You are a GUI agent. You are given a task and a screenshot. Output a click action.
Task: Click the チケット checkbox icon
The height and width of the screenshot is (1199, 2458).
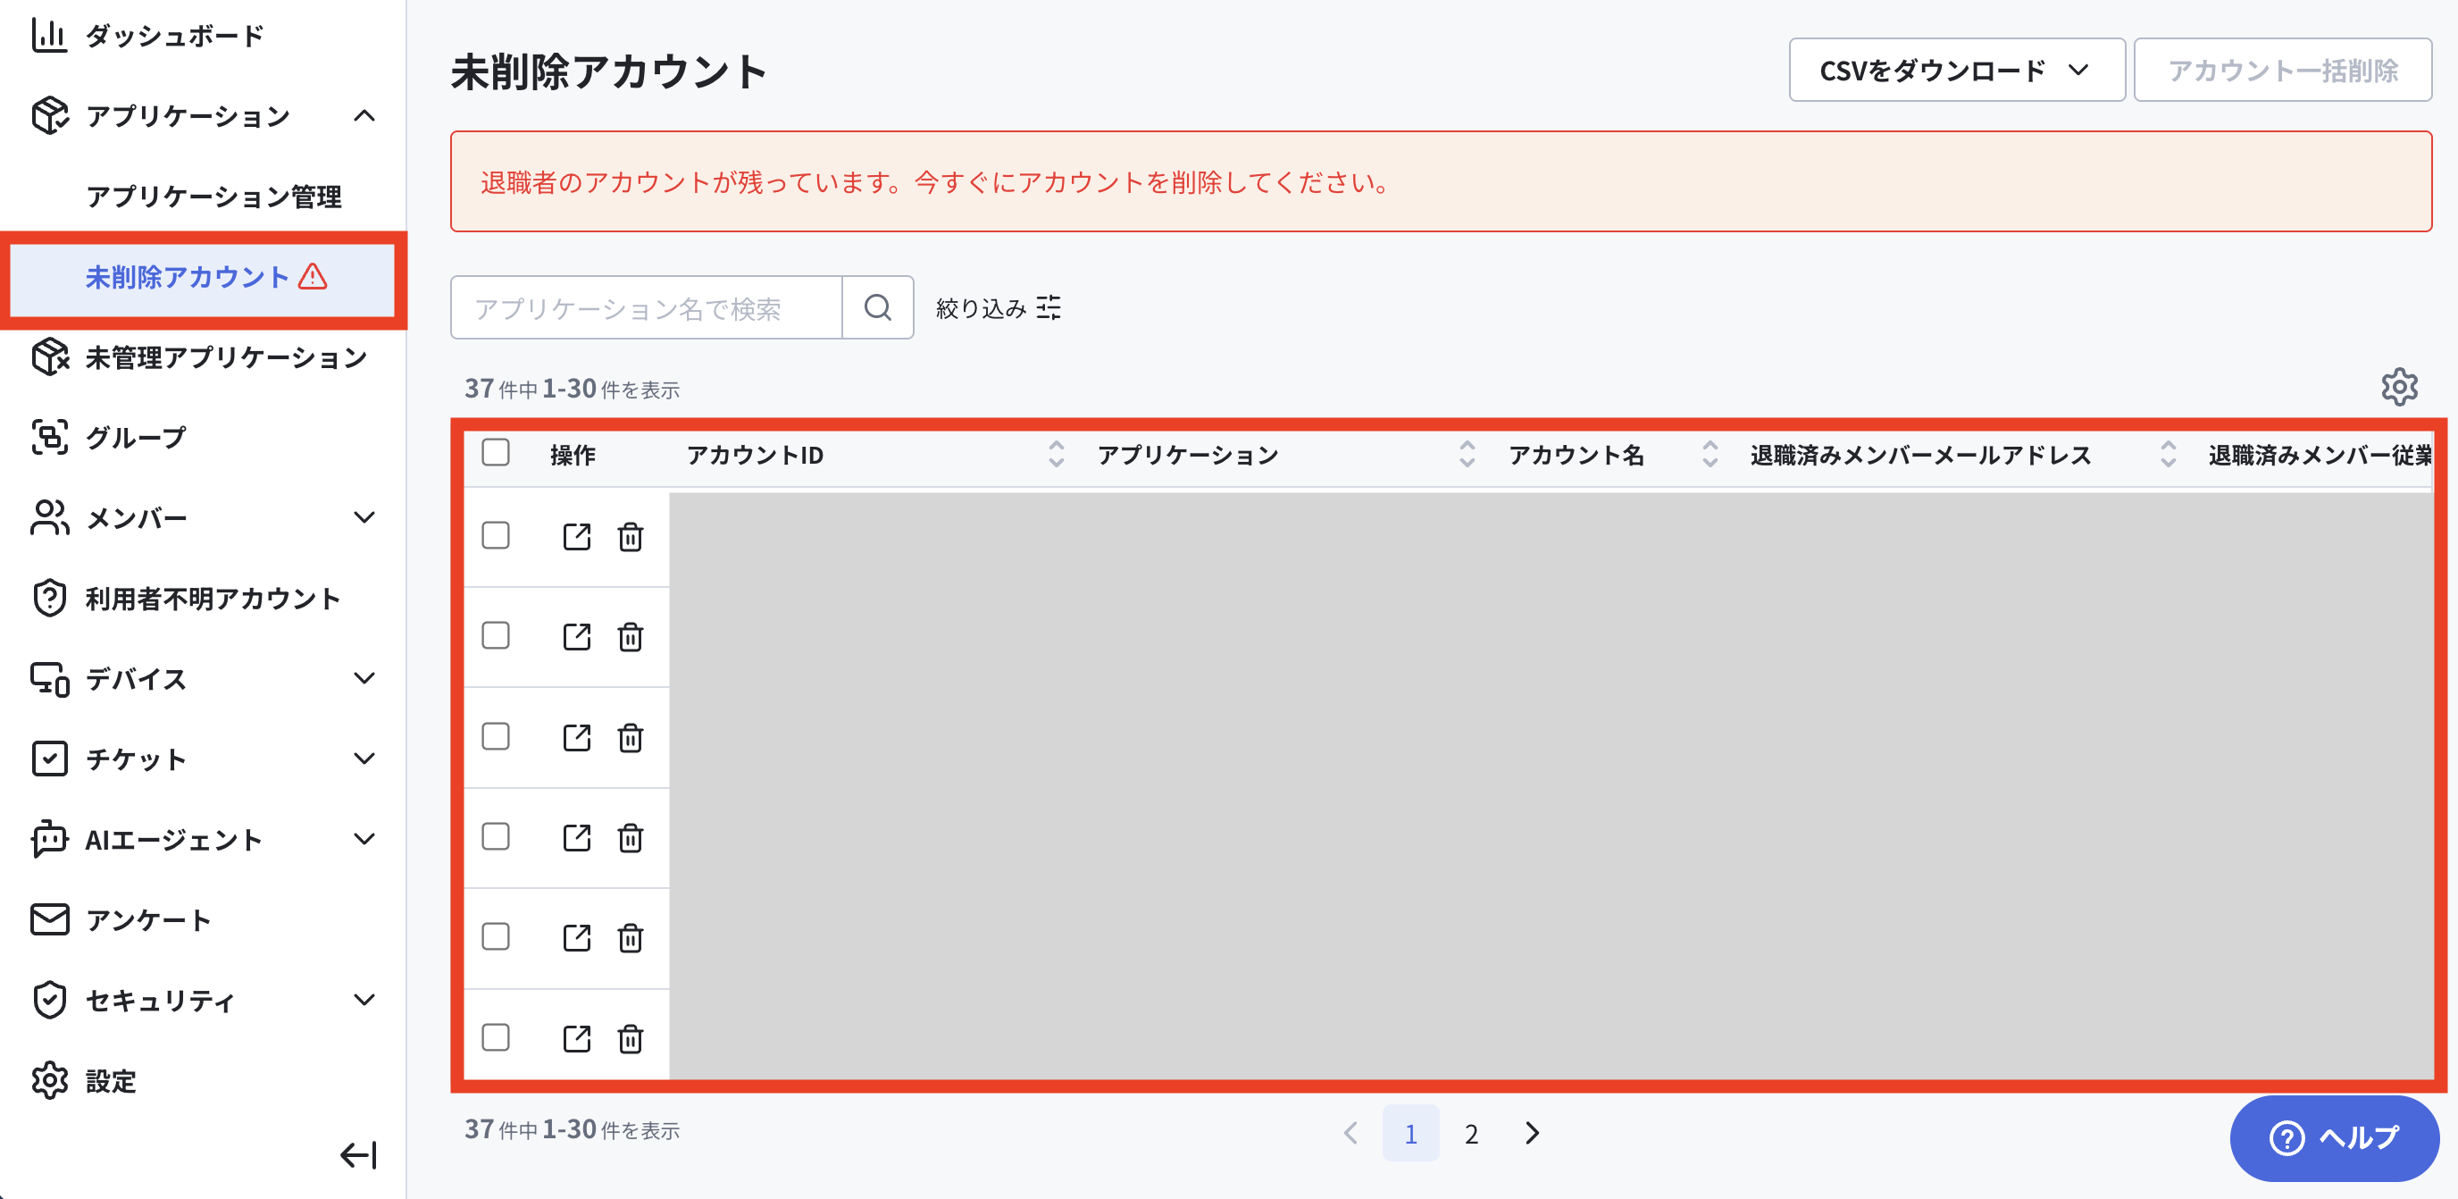[x=50, y=759]
